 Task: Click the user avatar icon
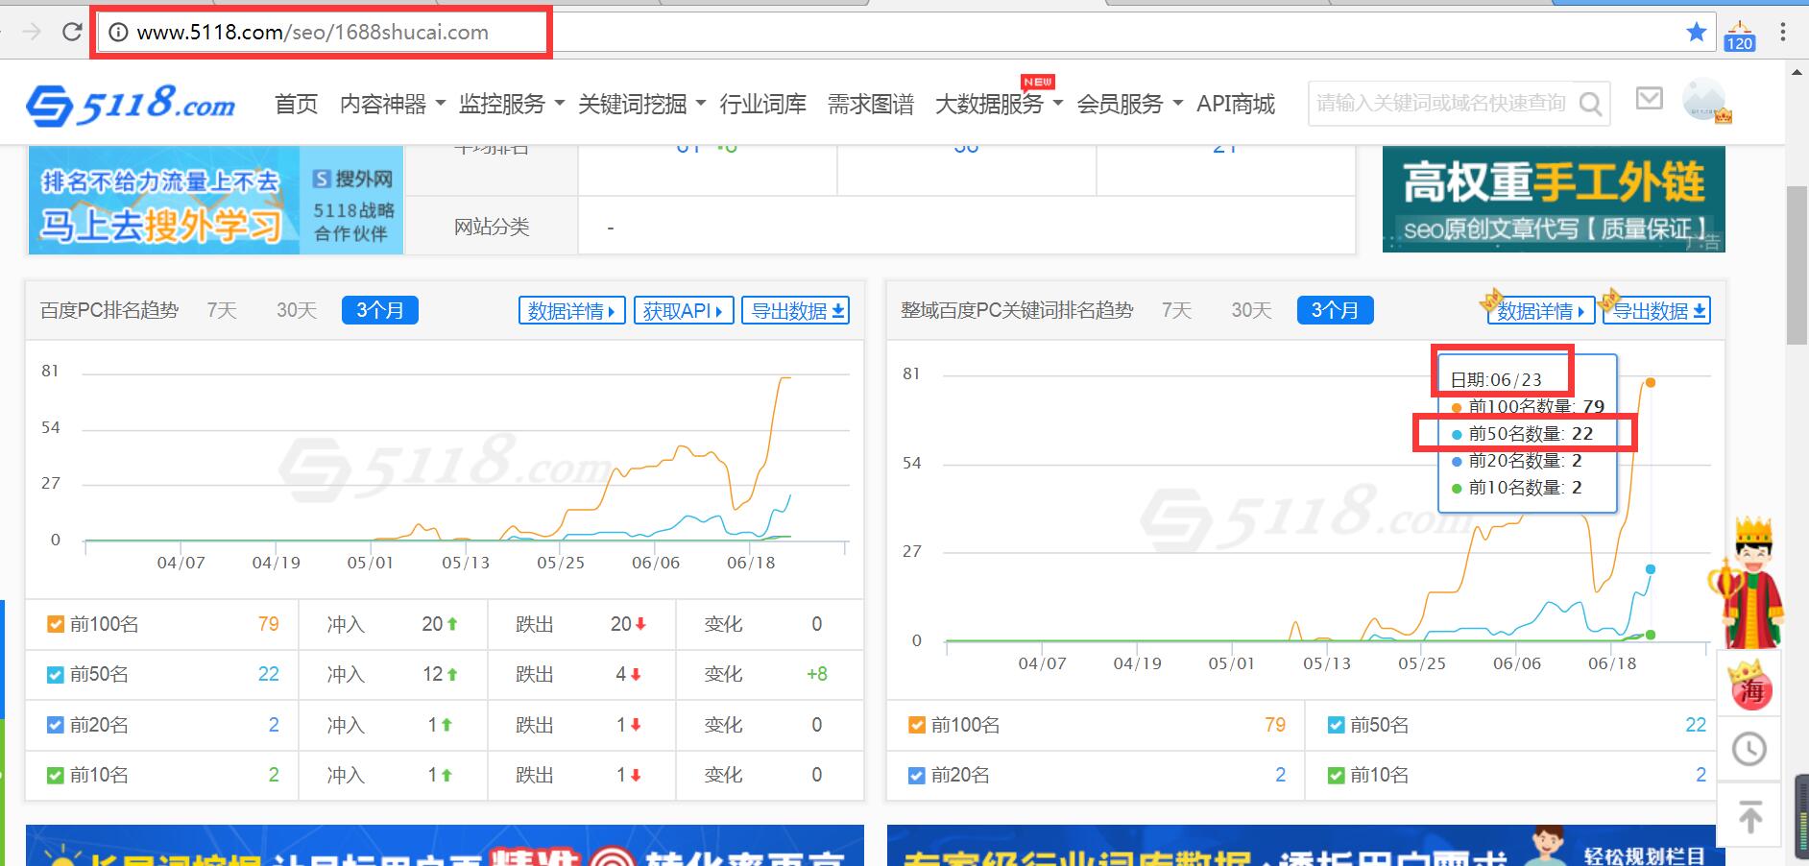[1703, 100]
